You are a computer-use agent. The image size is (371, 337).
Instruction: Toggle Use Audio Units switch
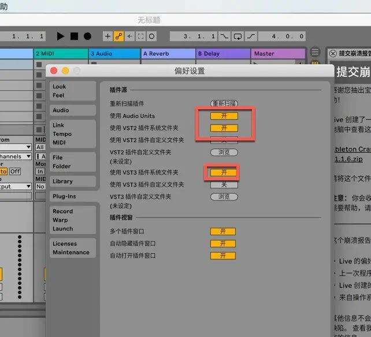tap(224, 116)
